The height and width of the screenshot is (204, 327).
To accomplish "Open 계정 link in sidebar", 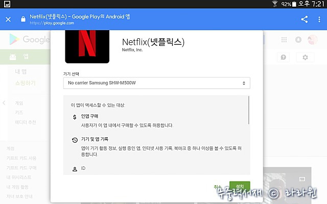I will pos(10,148).
